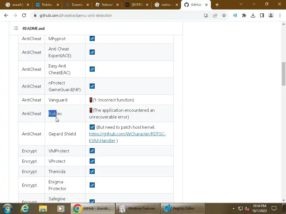286x214 pixels.
Task: Close the Natural tab
Action: pyautogui.click(x=118, y=5)
